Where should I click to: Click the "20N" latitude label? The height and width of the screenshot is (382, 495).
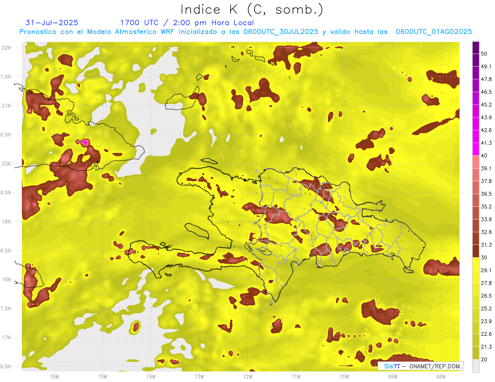[7, 164]
